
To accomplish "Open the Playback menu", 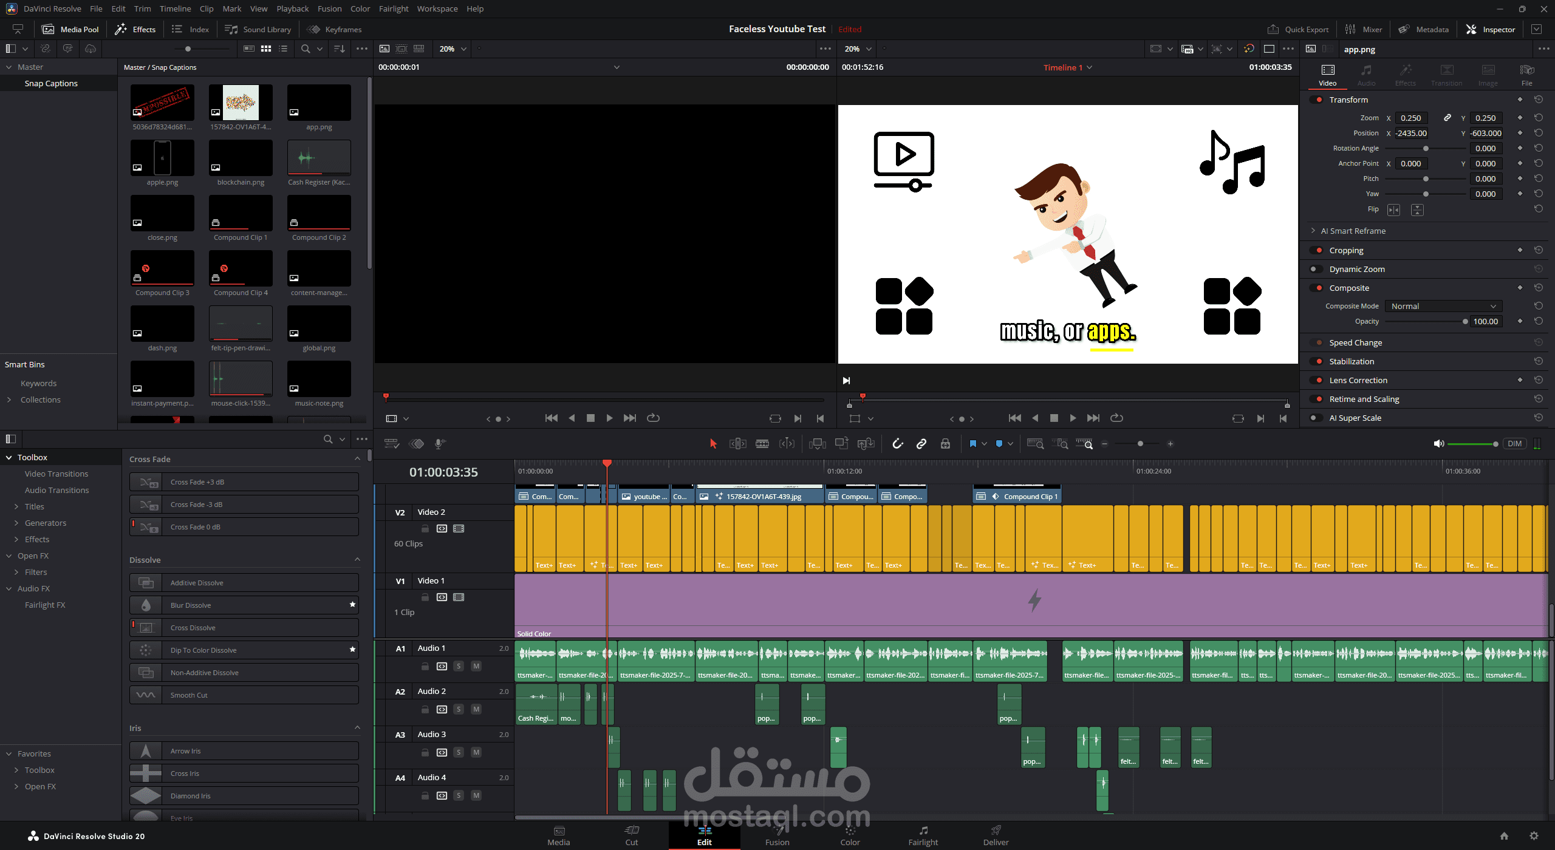I will (x=293, y=8).
